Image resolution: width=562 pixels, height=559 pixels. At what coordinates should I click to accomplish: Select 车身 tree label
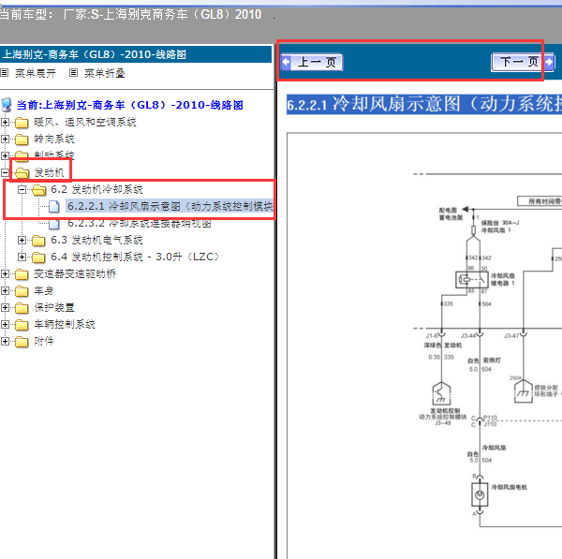(44, 290)
